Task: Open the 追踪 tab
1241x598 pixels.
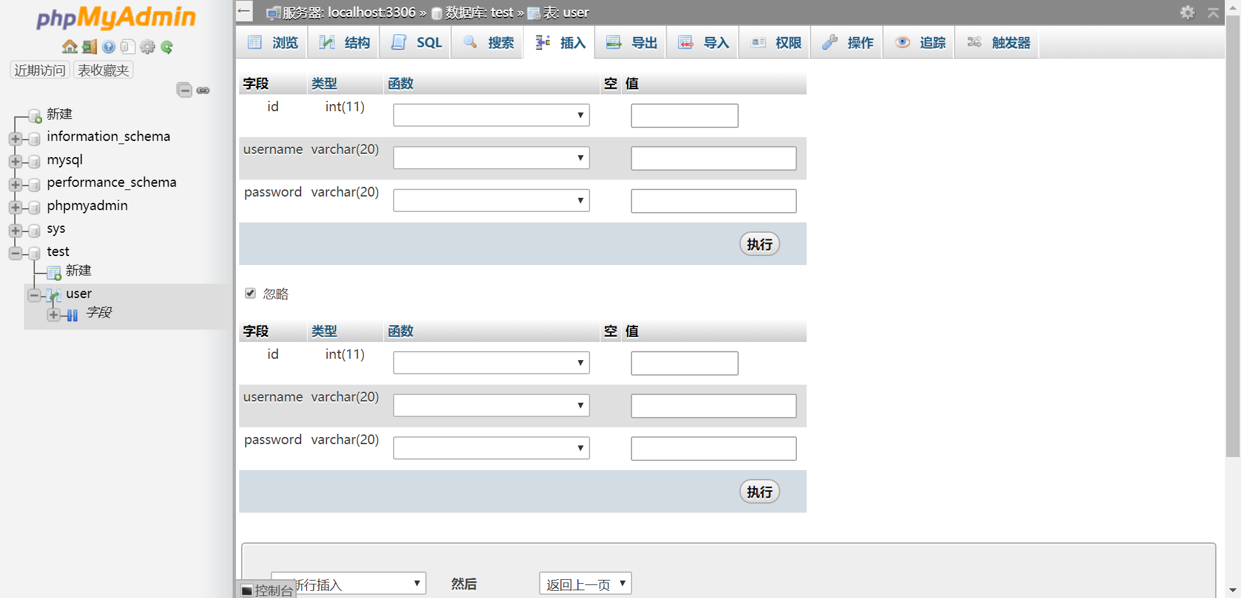Action: coord(920,43)
